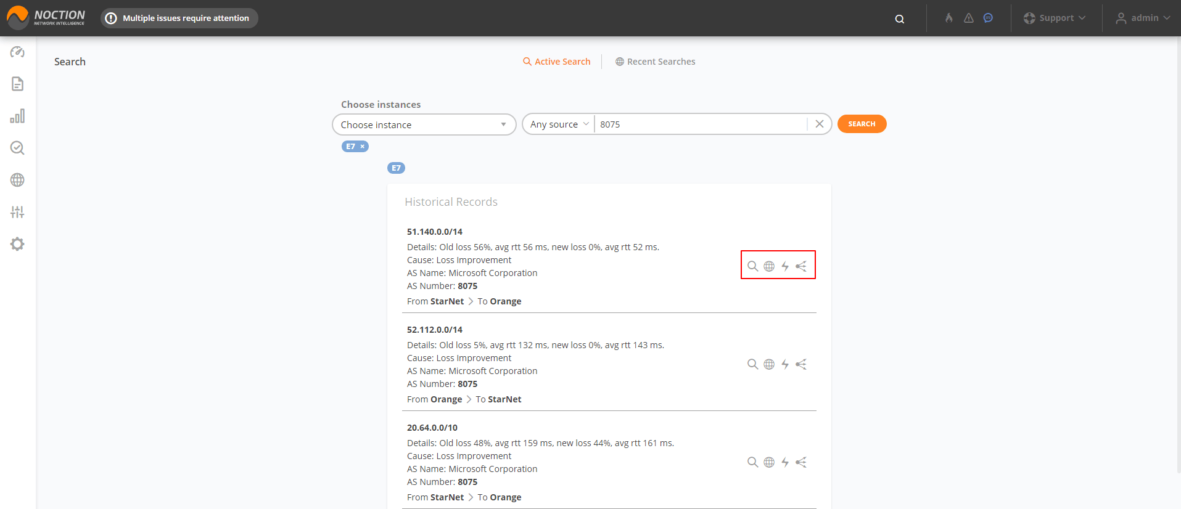Click the globe icon for 52.112.0.0/14 record
The image size is (1181, 509).
coord(769,364)
